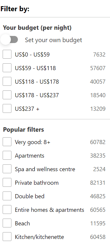Check the US$237 + budget option
110x246 pixels.
click(7, 108)
